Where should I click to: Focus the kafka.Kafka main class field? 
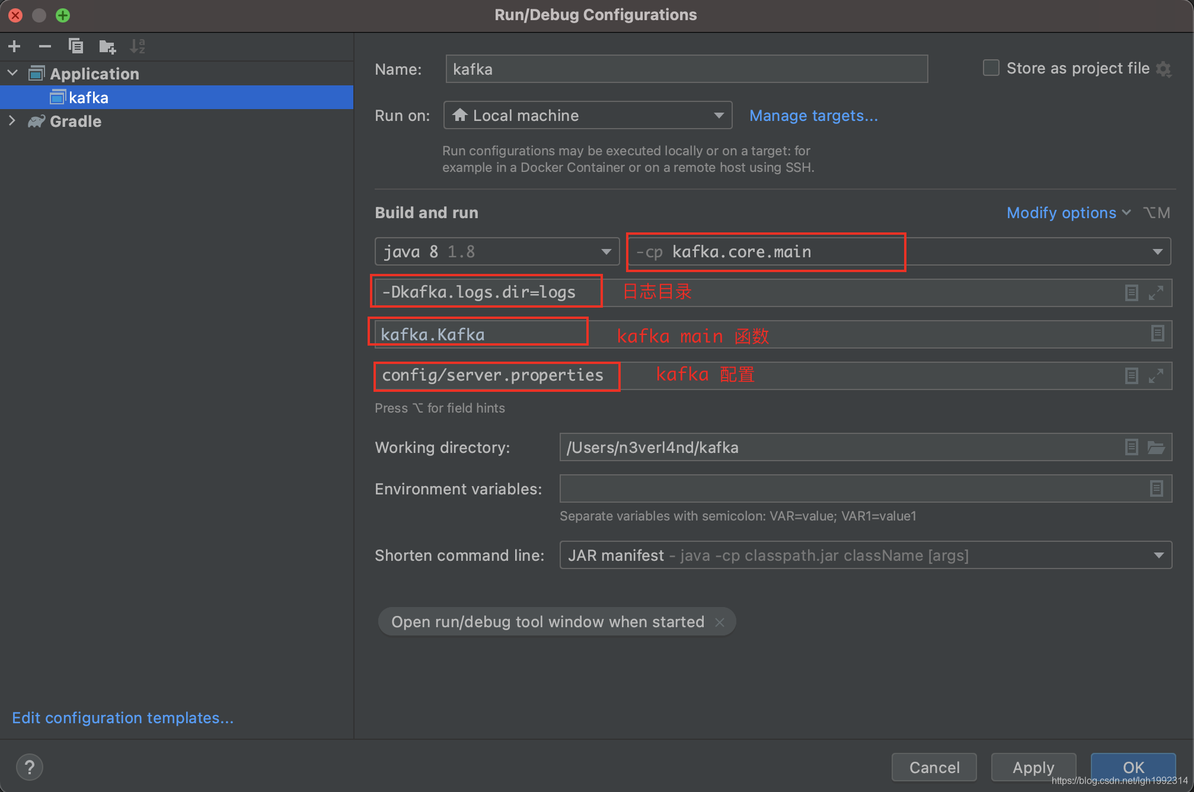(773, 334)
